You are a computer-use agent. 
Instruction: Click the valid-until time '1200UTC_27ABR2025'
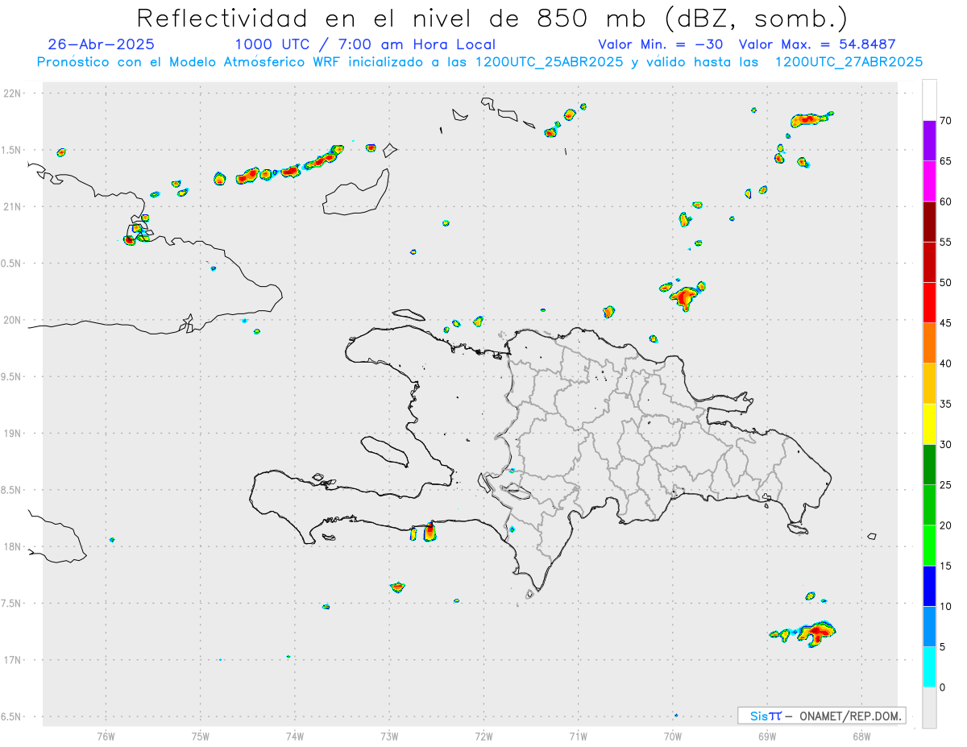coord(848,62)
